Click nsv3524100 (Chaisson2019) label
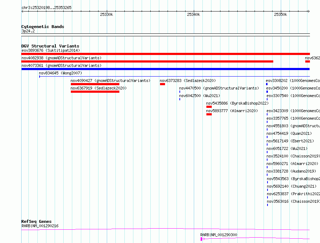 click(293, 156)
